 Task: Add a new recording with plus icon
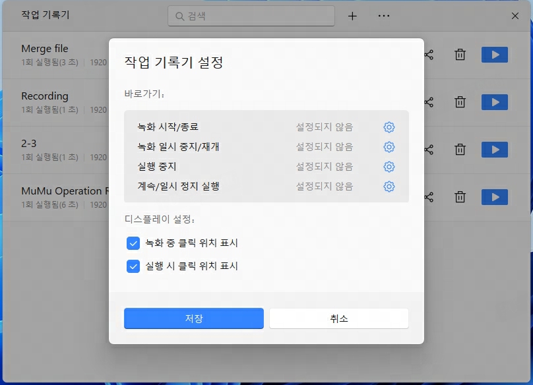click(x=352, y=16)
